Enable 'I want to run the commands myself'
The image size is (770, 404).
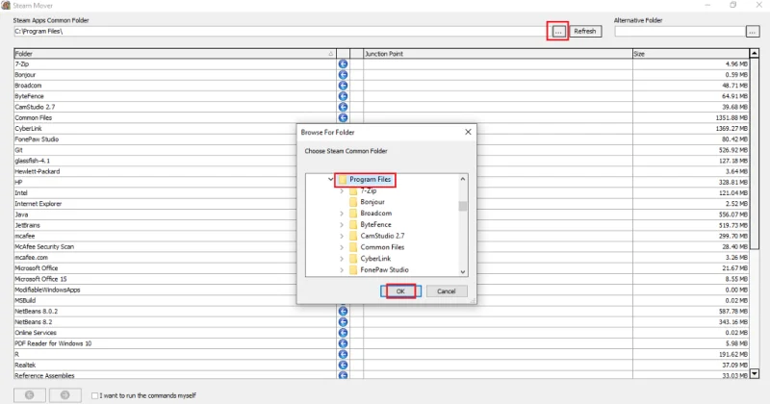coord(94,395)
